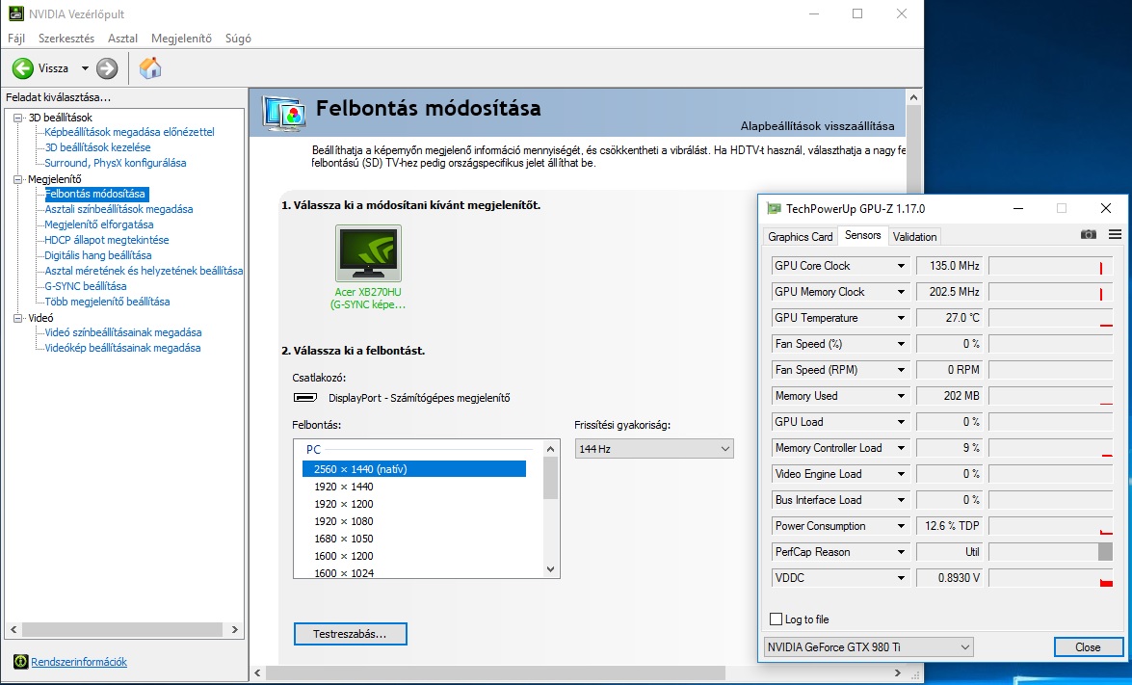This screenshot has width=1132, height=685.
Task: Open the Vissza history dropdown arrow
Action: [x=85, y=68]
